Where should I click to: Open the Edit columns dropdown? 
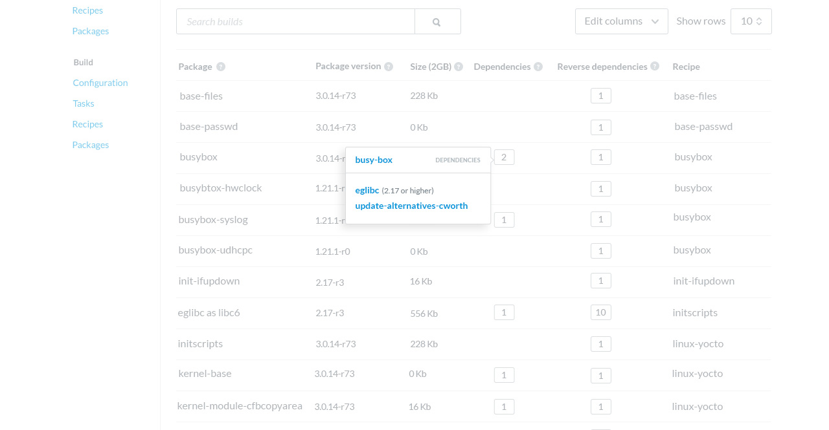(621, 21)
